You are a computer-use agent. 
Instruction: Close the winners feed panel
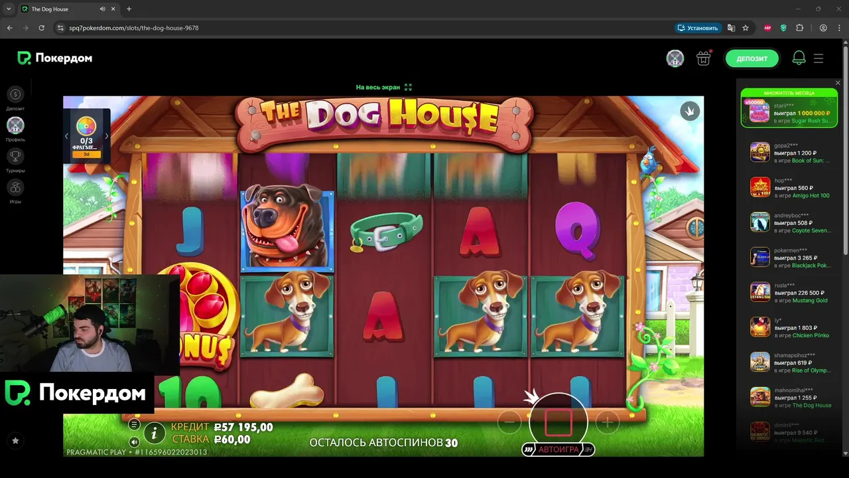pos(838,83)
